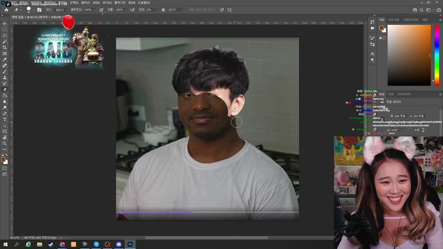Screen dimensions: 443x249
Task: Open the eraser tool preset picker
Action: pyautogui.click(x=17, y=10)
